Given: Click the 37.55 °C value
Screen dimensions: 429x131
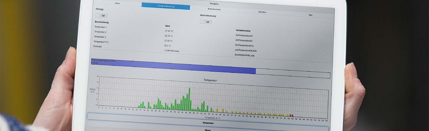Looking at the screenshot, I should (x=168, y=41).
